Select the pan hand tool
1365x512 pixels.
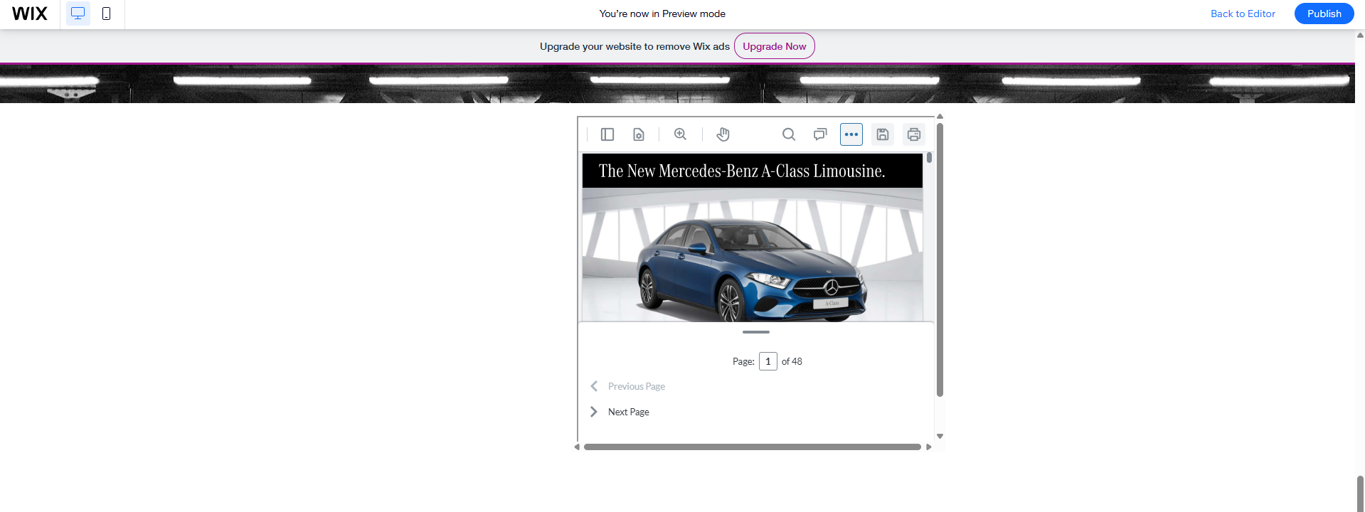723,134
